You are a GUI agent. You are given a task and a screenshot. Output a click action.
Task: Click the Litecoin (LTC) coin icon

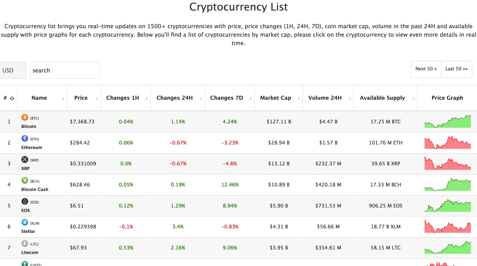coord(25,244)
